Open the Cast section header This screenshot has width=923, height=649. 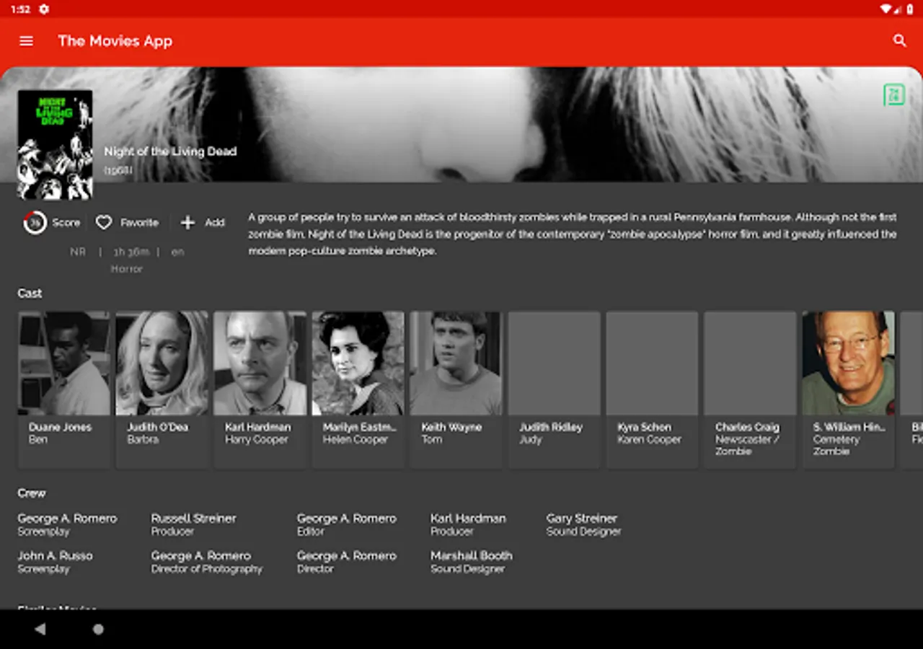coord(30,293)
